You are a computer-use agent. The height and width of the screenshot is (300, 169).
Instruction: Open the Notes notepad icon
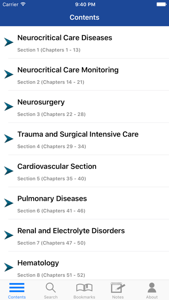[118, 287]
